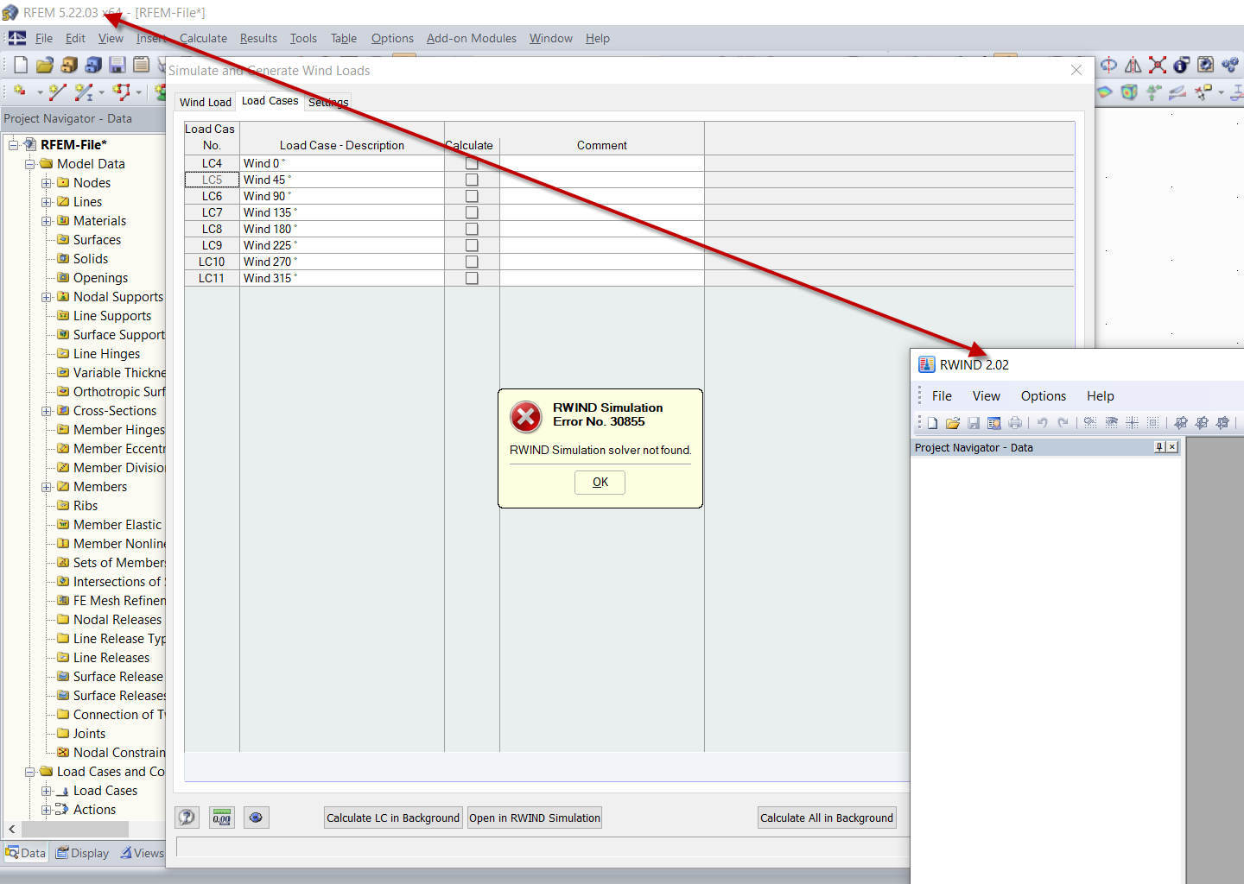Click the open folder icon in RWIND

click(x=953, y=423)
